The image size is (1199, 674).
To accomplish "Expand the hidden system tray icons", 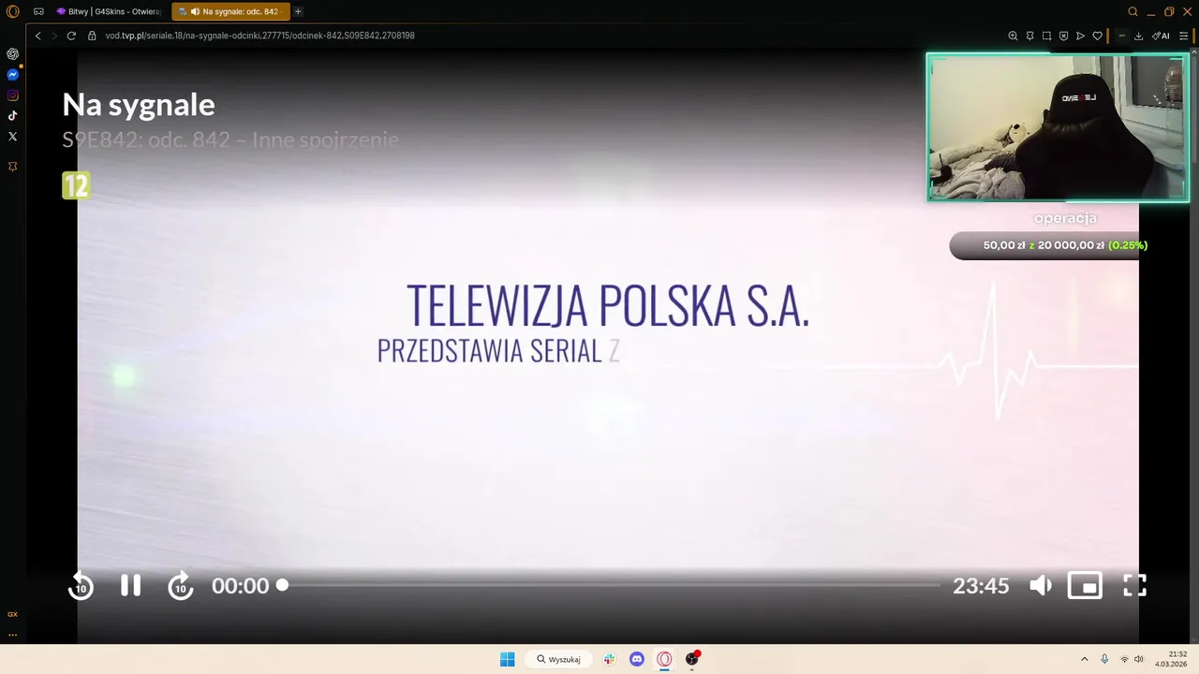I will coord(1085,659).
